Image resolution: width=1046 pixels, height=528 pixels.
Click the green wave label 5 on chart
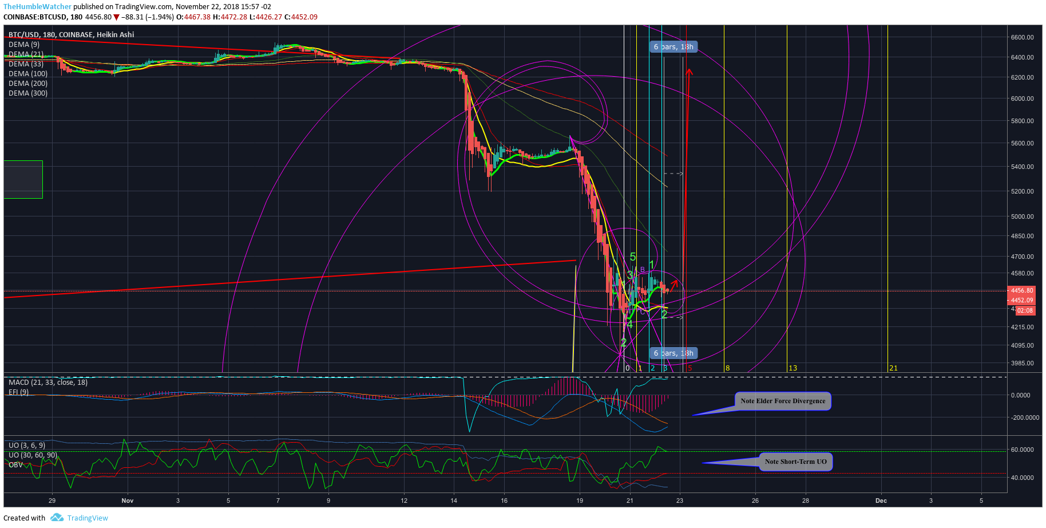[x=633, y=257]
